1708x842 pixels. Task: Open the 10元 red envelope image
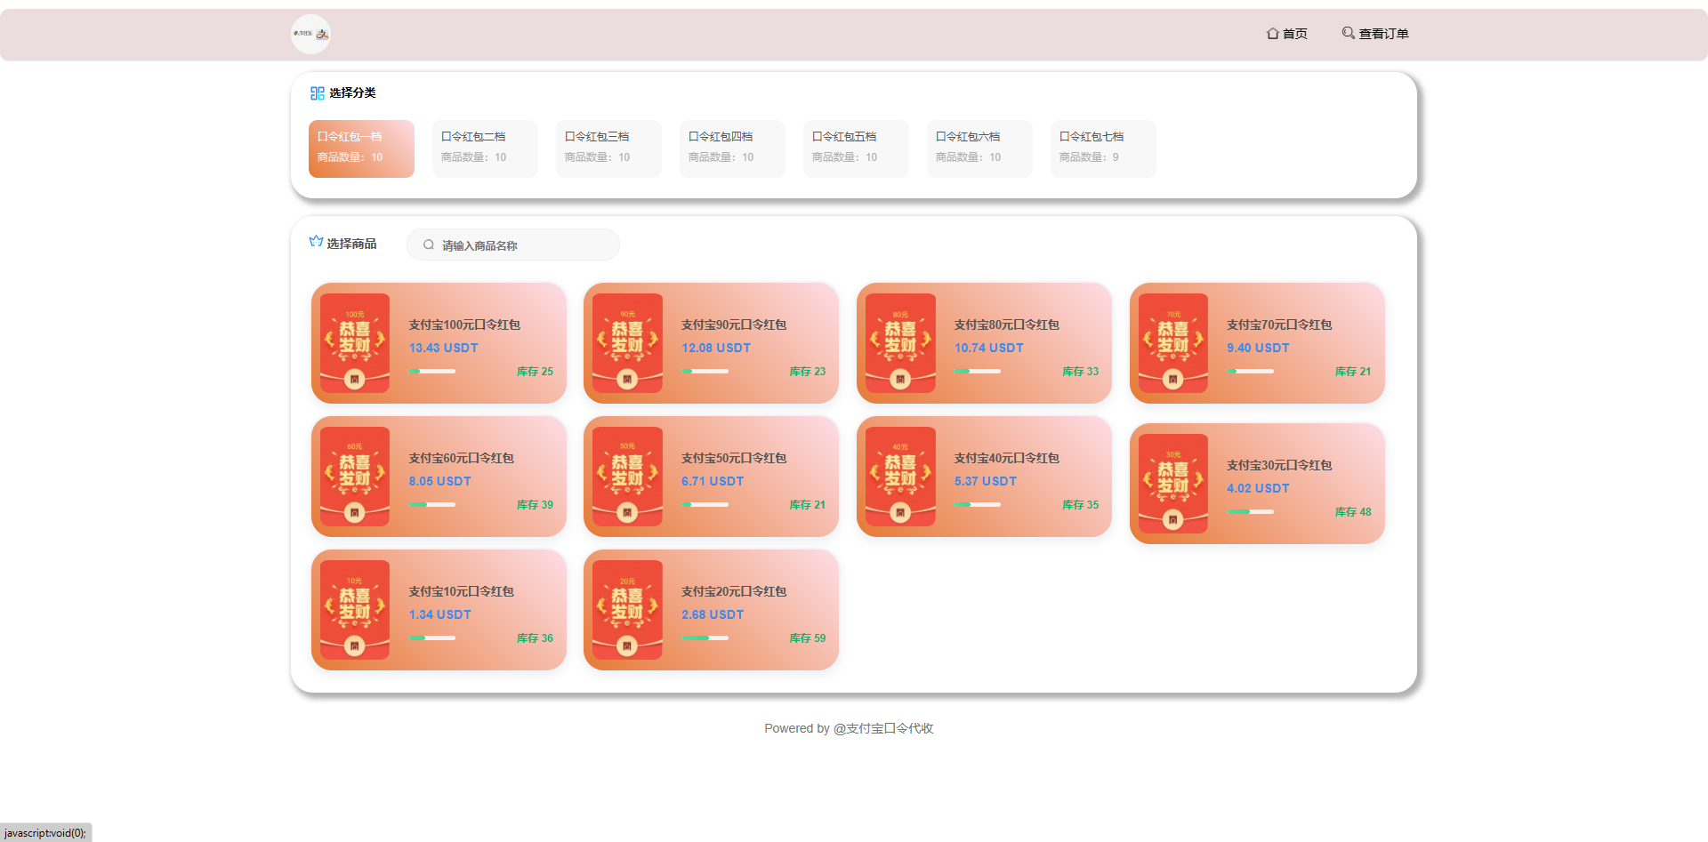click(355, 610)
